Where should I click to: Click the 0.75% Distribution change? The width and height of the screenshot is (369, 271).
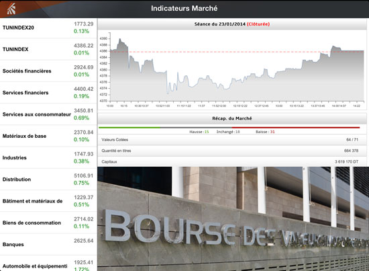click(81, 183)
